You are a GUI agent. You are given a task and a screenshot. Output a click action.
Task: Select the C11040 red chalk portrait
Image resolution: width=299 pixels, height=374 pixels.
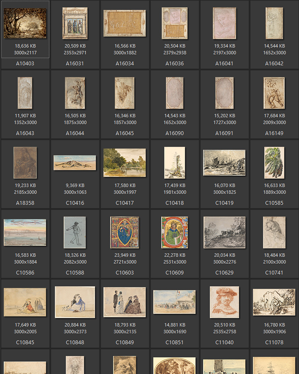pos(224,302)
